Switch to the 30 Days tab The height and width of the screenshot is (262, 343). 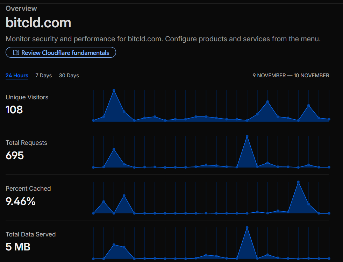click(x=69, y=76)
